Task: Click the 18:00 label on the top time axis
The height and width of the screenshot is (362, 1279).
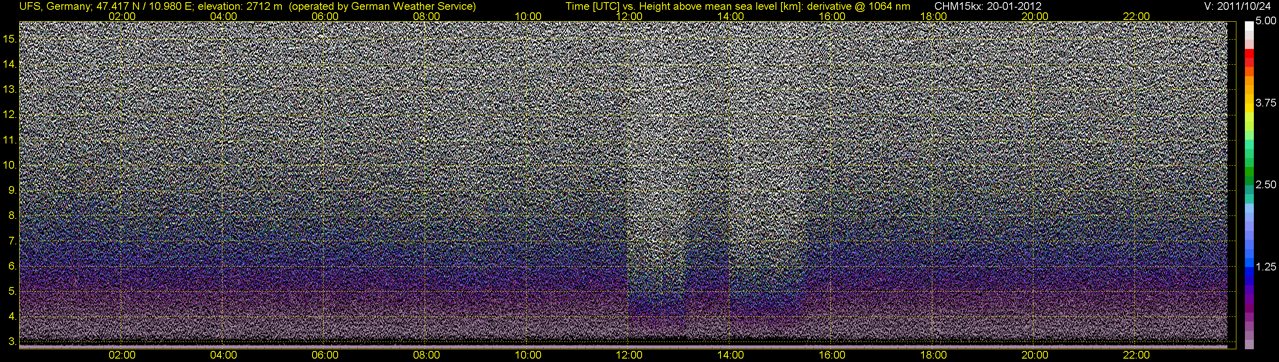Action: click(933, 16)
